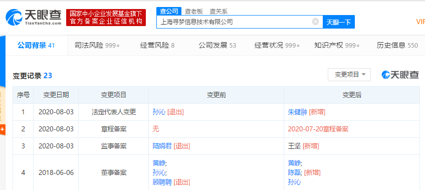Image resolution: width=425 pixels, height=190 pixels.
Task: Switch to the 查关系 search tab
Action: [219, 12]
